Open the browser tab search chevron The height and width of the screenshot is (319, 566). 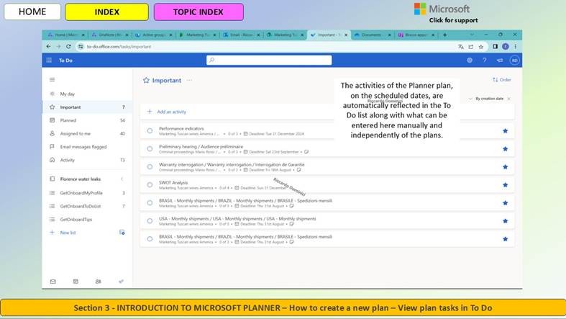(x=472, y=35)
